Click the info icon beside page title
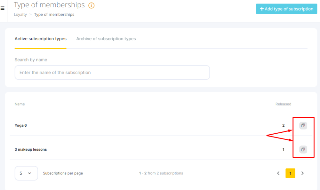Screen dimensions: 320x190 coord(92,5)
